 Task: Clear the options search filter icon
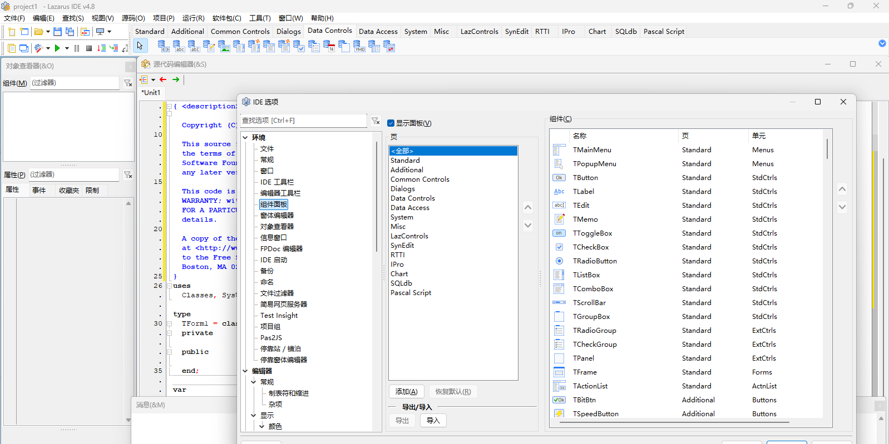point(376,121)
